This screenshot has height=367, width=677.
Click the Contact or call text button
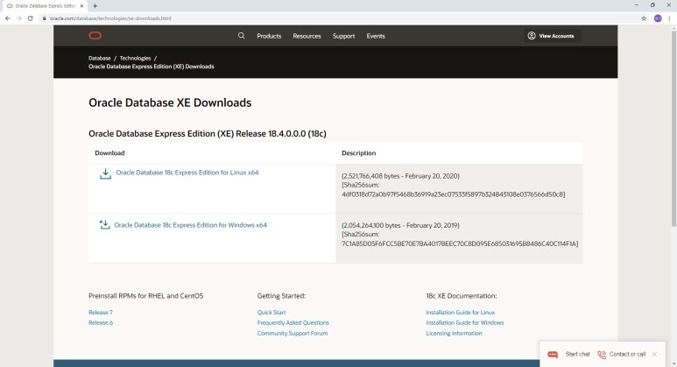tap(627, 354)
